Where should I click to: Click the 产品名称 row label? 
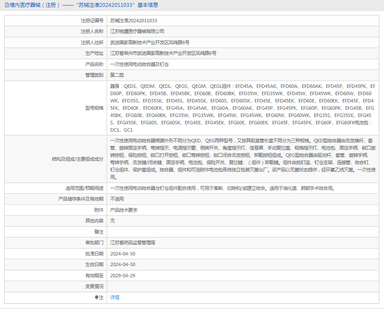pos(94,64)
